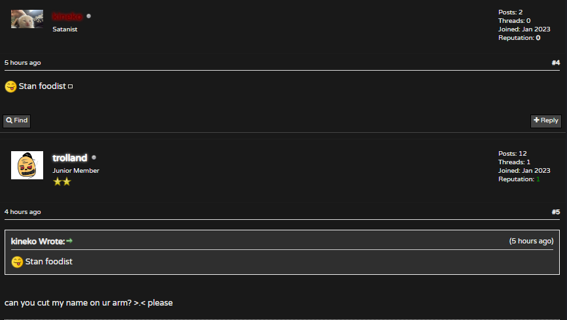Open kineko's reputation score of 0
The width and height of the screenshot is (567, 320).
click(538, 38)
